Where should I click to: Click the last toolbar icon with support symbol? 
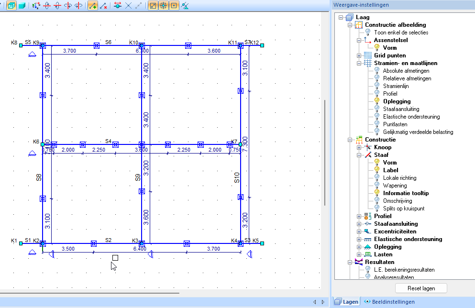pos(185,5)
